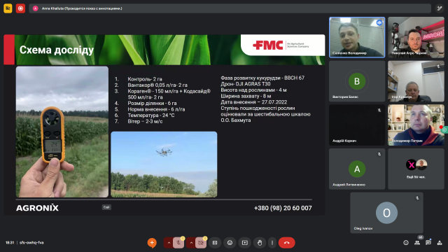Select the tile with green letter B avatar
Image resolution: width=448 pixels, height=252 pixels.
click(357, 81)
